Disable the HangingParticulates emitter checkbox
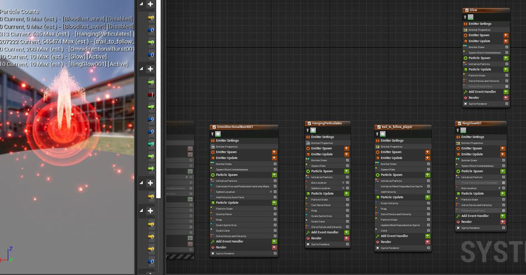526x275 pixels. click(309, 124)
